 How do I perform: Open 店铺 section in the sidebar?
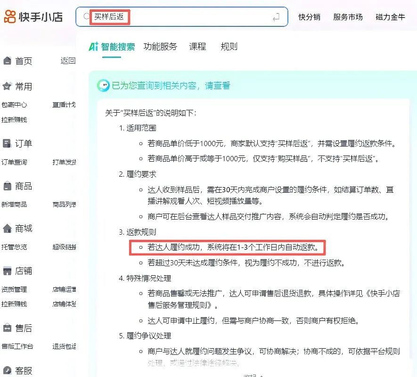pos(24,271)
